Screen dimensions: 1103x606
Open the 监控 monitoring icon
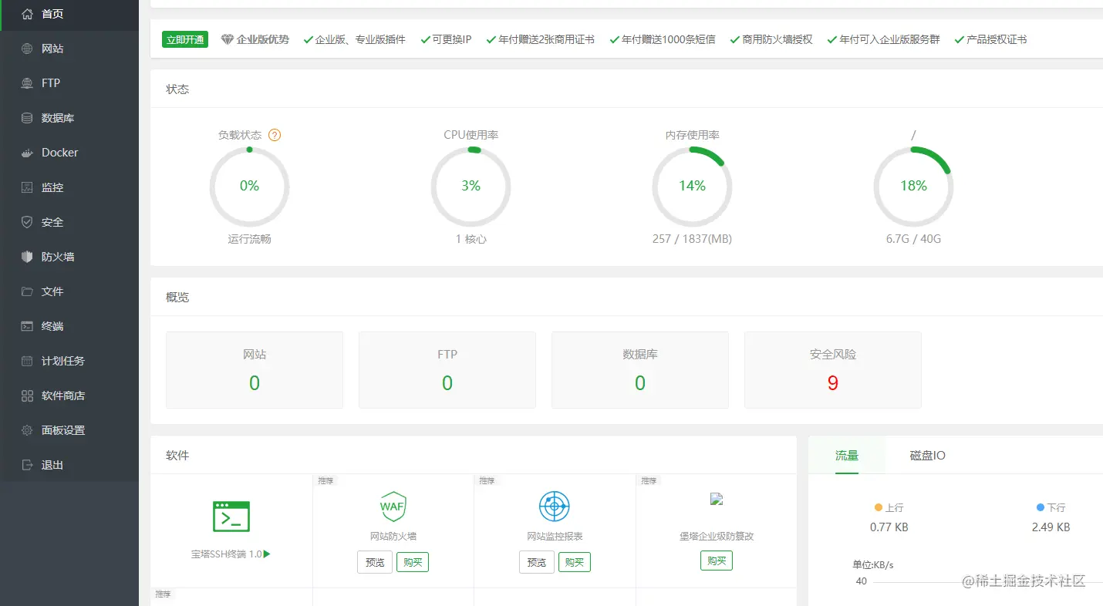pos(27,187)
